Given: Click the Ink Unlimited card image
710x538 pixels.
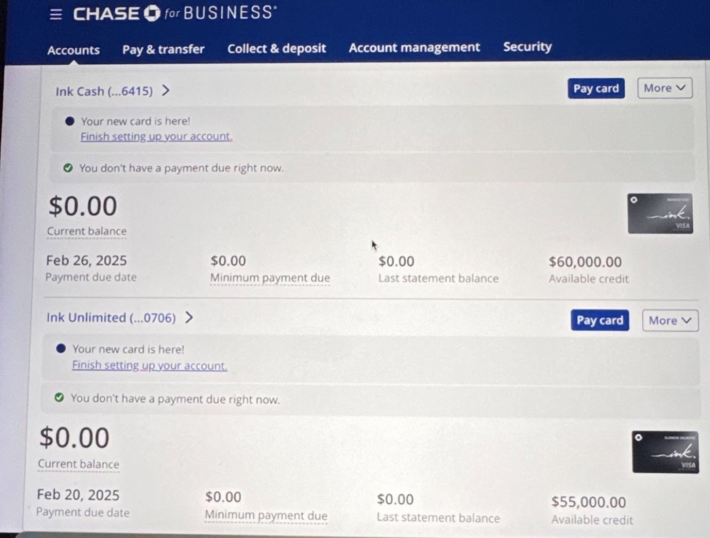Looking at the screenshot, I should [665, 452].
